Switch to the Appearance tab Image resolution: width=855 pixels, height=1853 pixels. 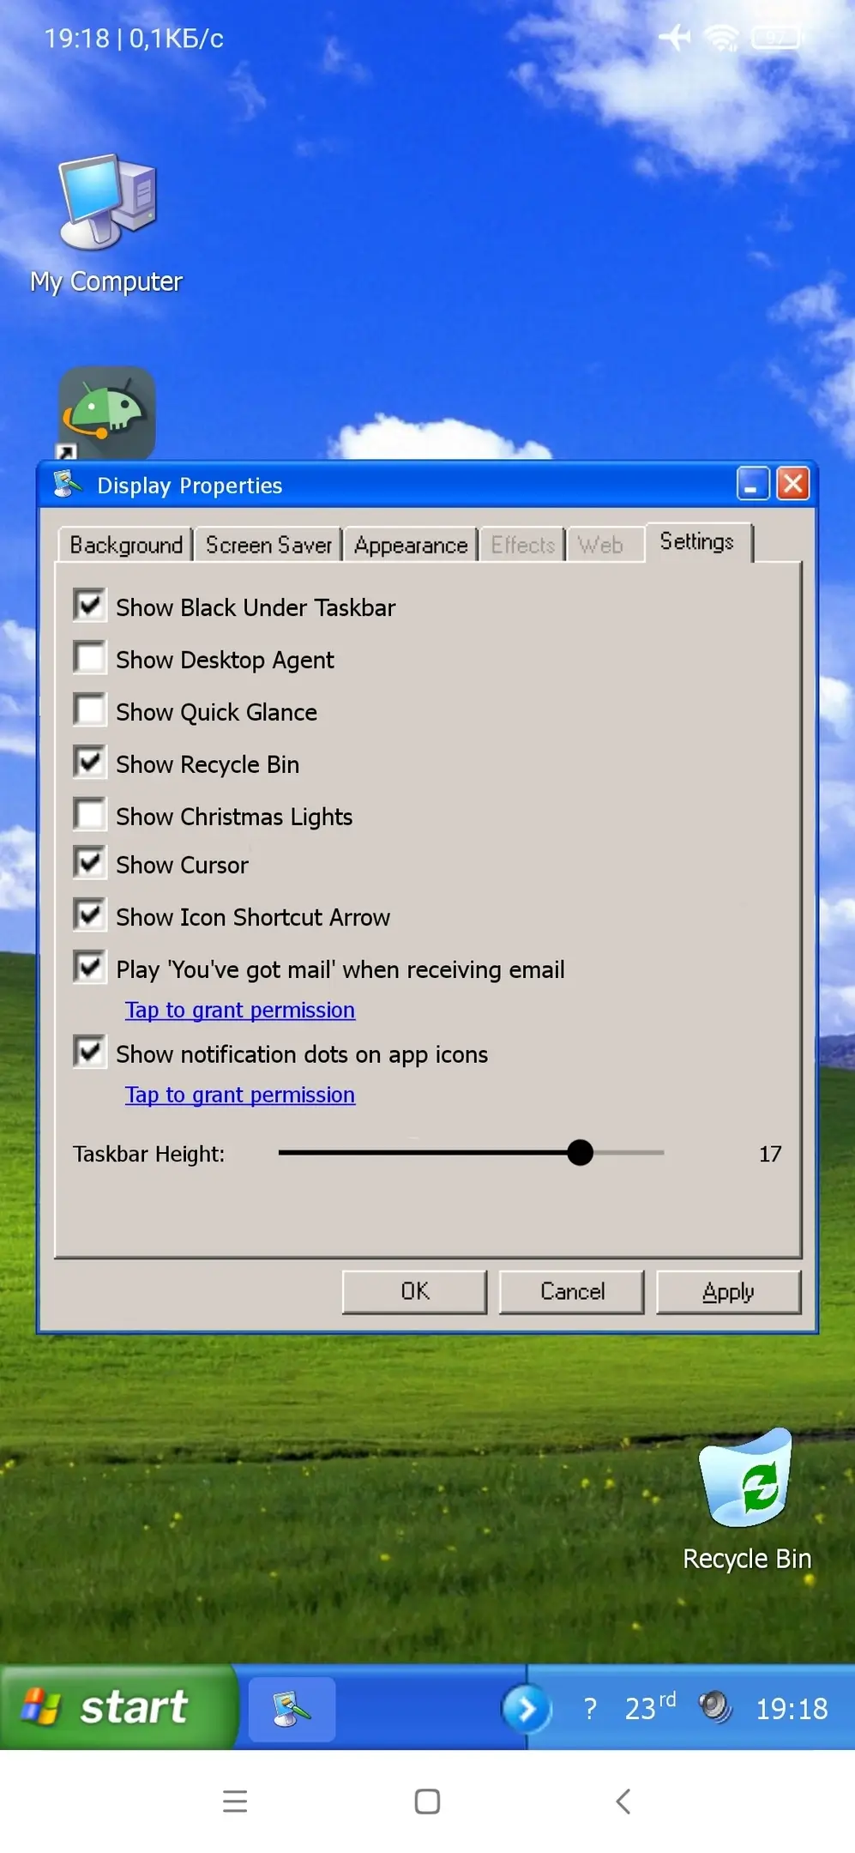pyautogui.click(x=411, y=545)
